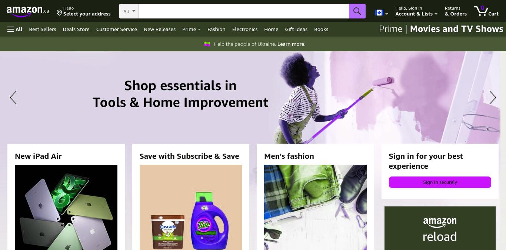Click the location pin address icon
The image size is (506, 250).
point(59,13)
